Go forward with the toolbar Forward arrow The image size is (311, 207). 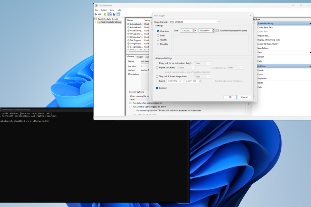100,14
